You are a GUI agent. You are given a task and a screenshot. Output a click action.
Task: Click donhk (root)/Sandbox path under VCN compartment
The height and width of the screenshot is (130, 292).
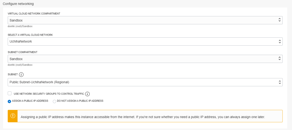click(20, 26)
